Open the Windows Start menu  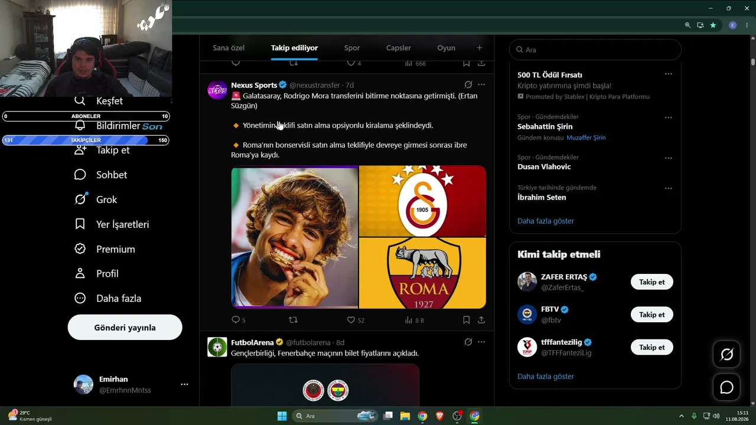pos(282,416)
